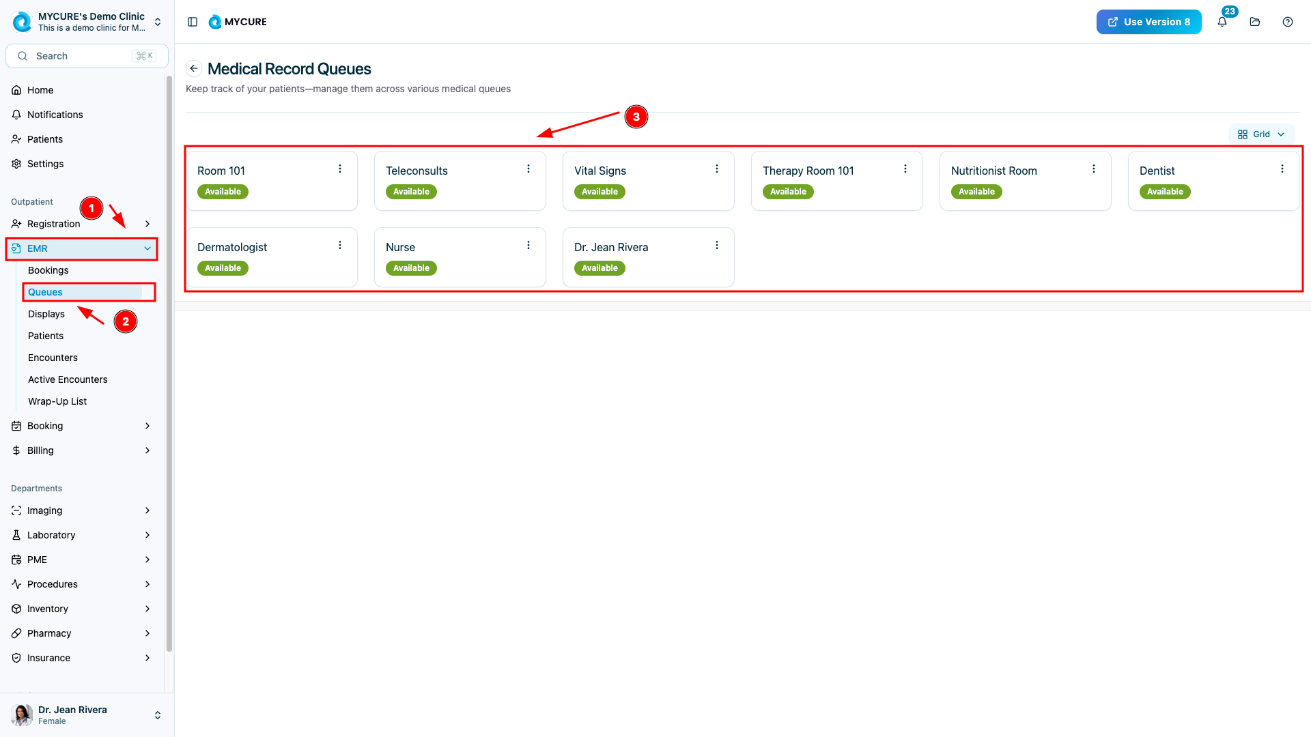1311x737 pixels.
Task: Open the Dentist queue options menu
Action: (x=1282, y=169)
